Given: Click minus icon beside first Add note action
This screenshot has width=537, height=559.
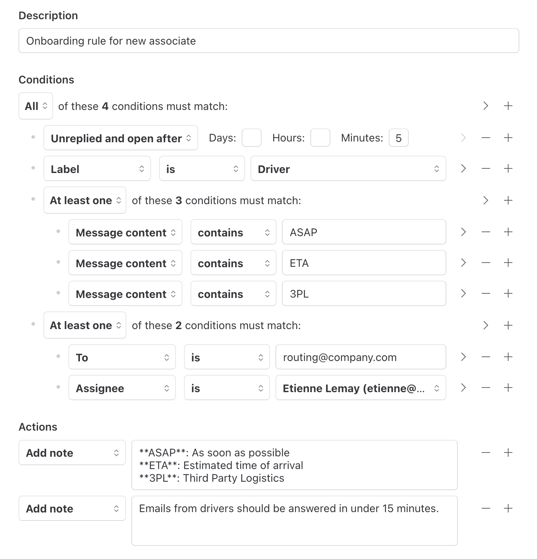Looking at the screenshot, I should pos(486,453).
